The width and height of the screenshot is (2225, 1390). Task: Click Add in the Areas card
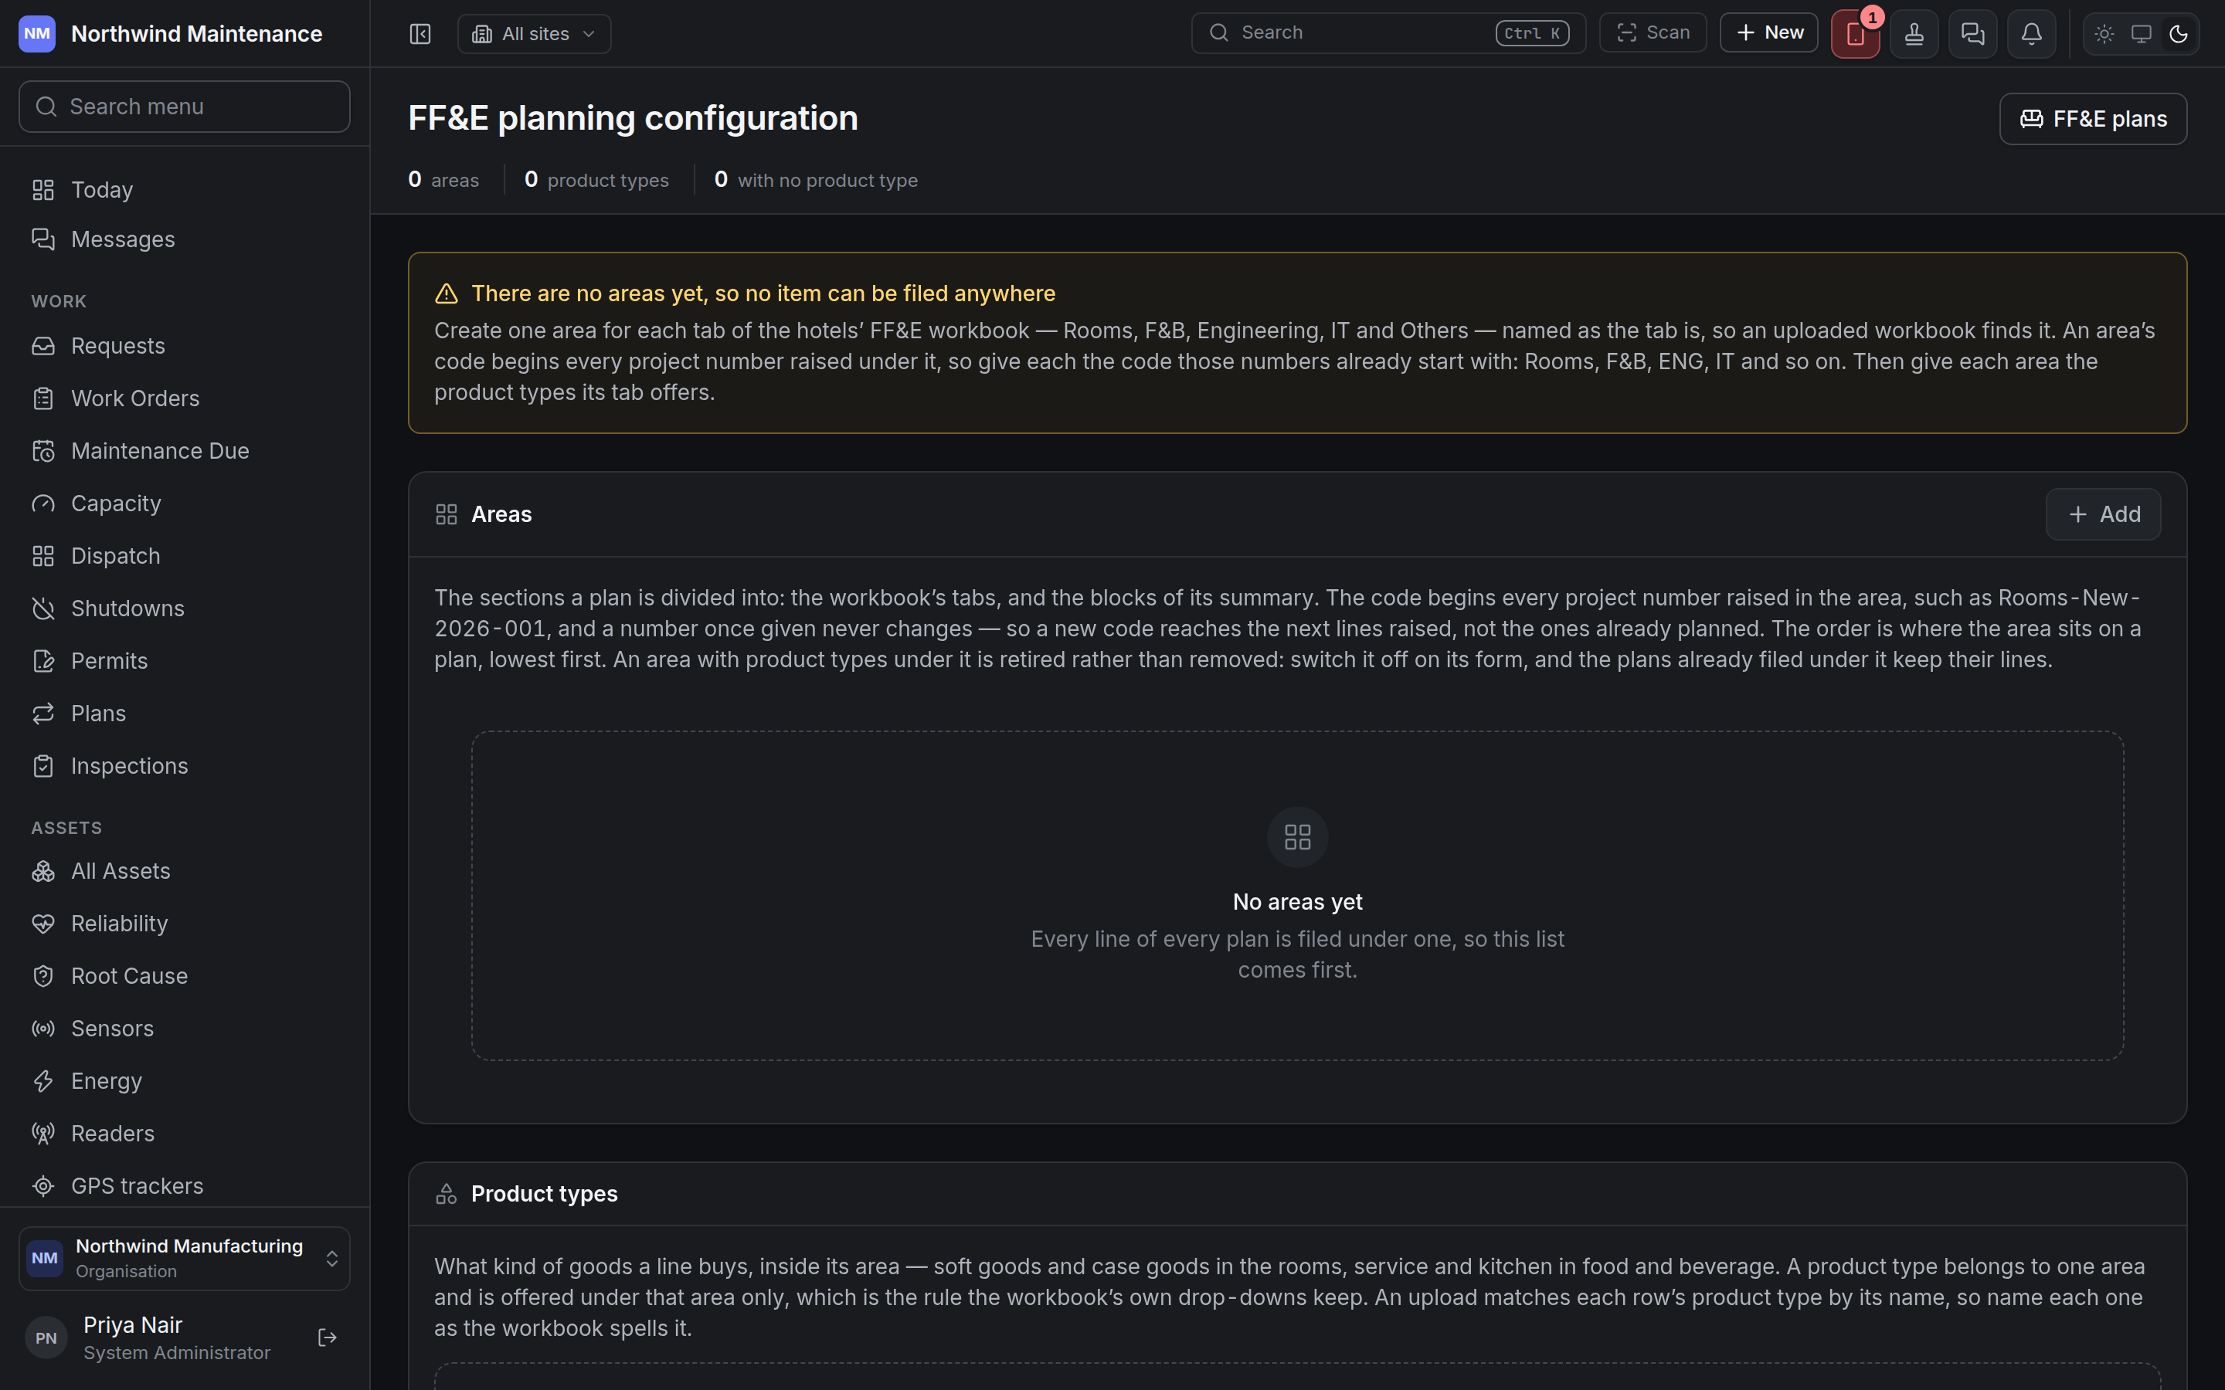pos(2103,514)
